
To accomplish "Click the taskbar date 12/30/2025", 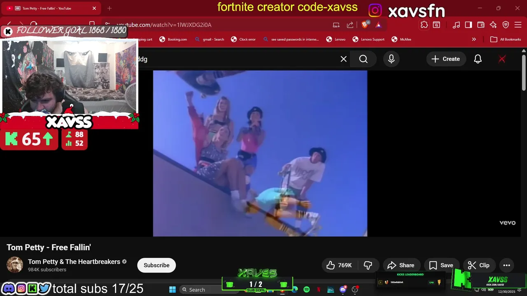I will tap(506, 292).
